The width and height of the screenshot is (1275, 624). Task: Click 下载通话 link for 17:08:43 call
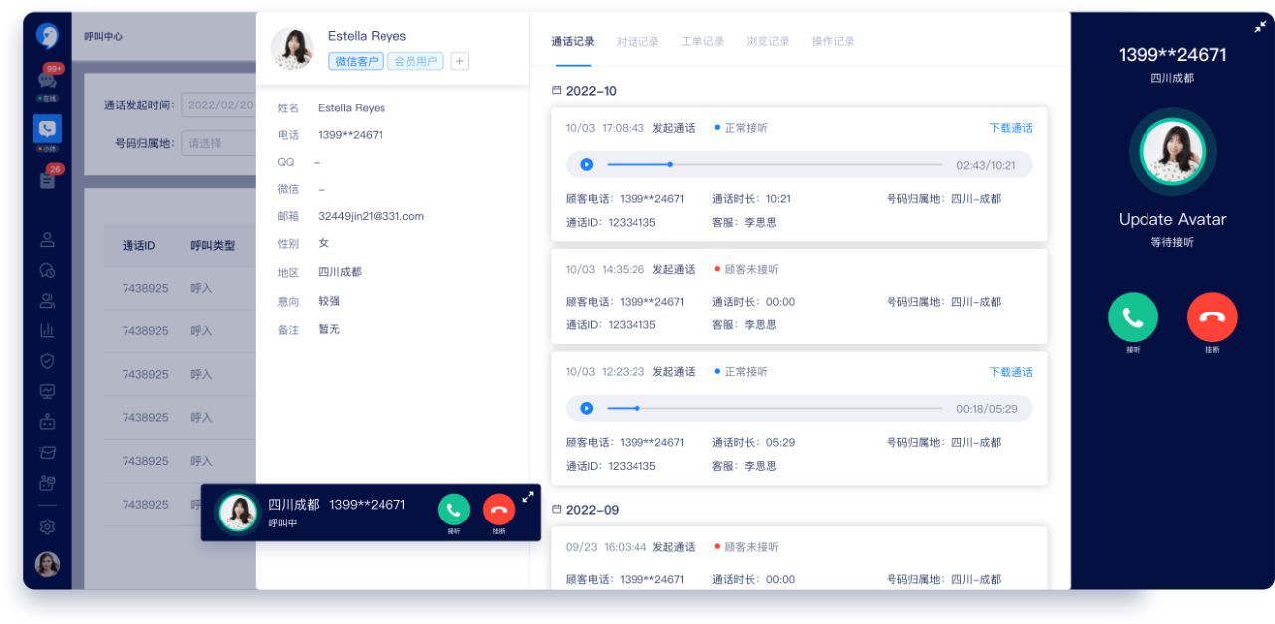(x=1010, y=128)
